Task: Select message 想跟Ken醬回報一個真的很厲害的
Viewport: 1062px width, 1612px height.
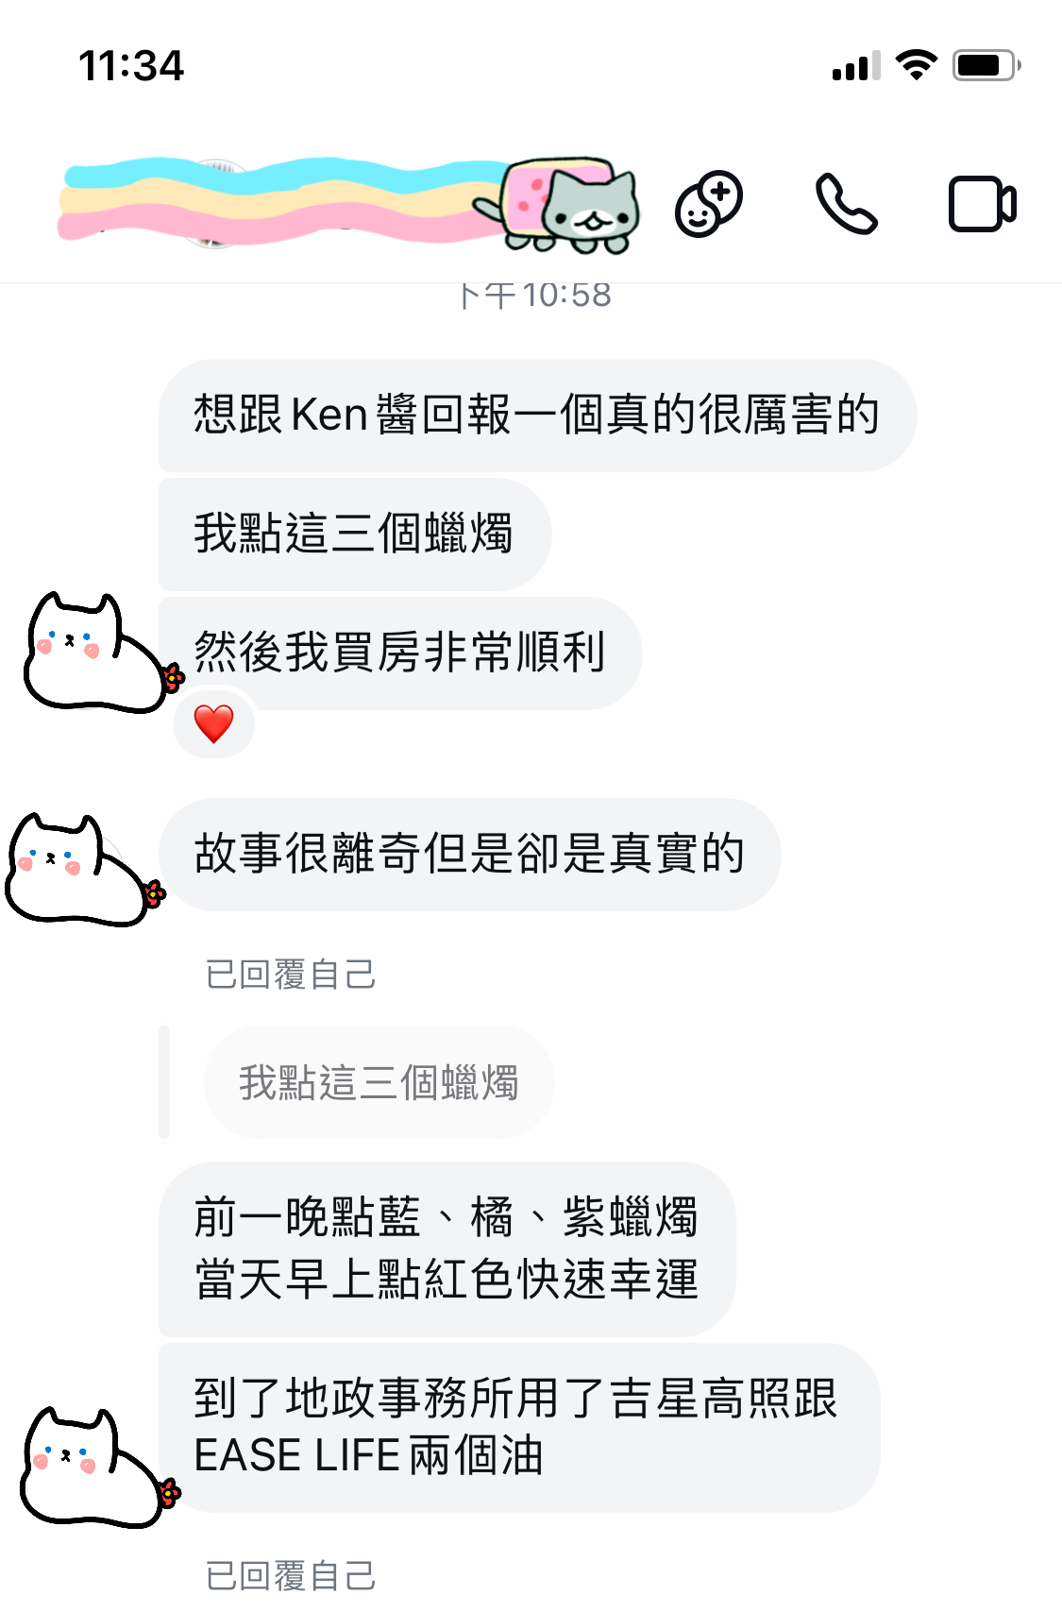Action: coord(537,416)
